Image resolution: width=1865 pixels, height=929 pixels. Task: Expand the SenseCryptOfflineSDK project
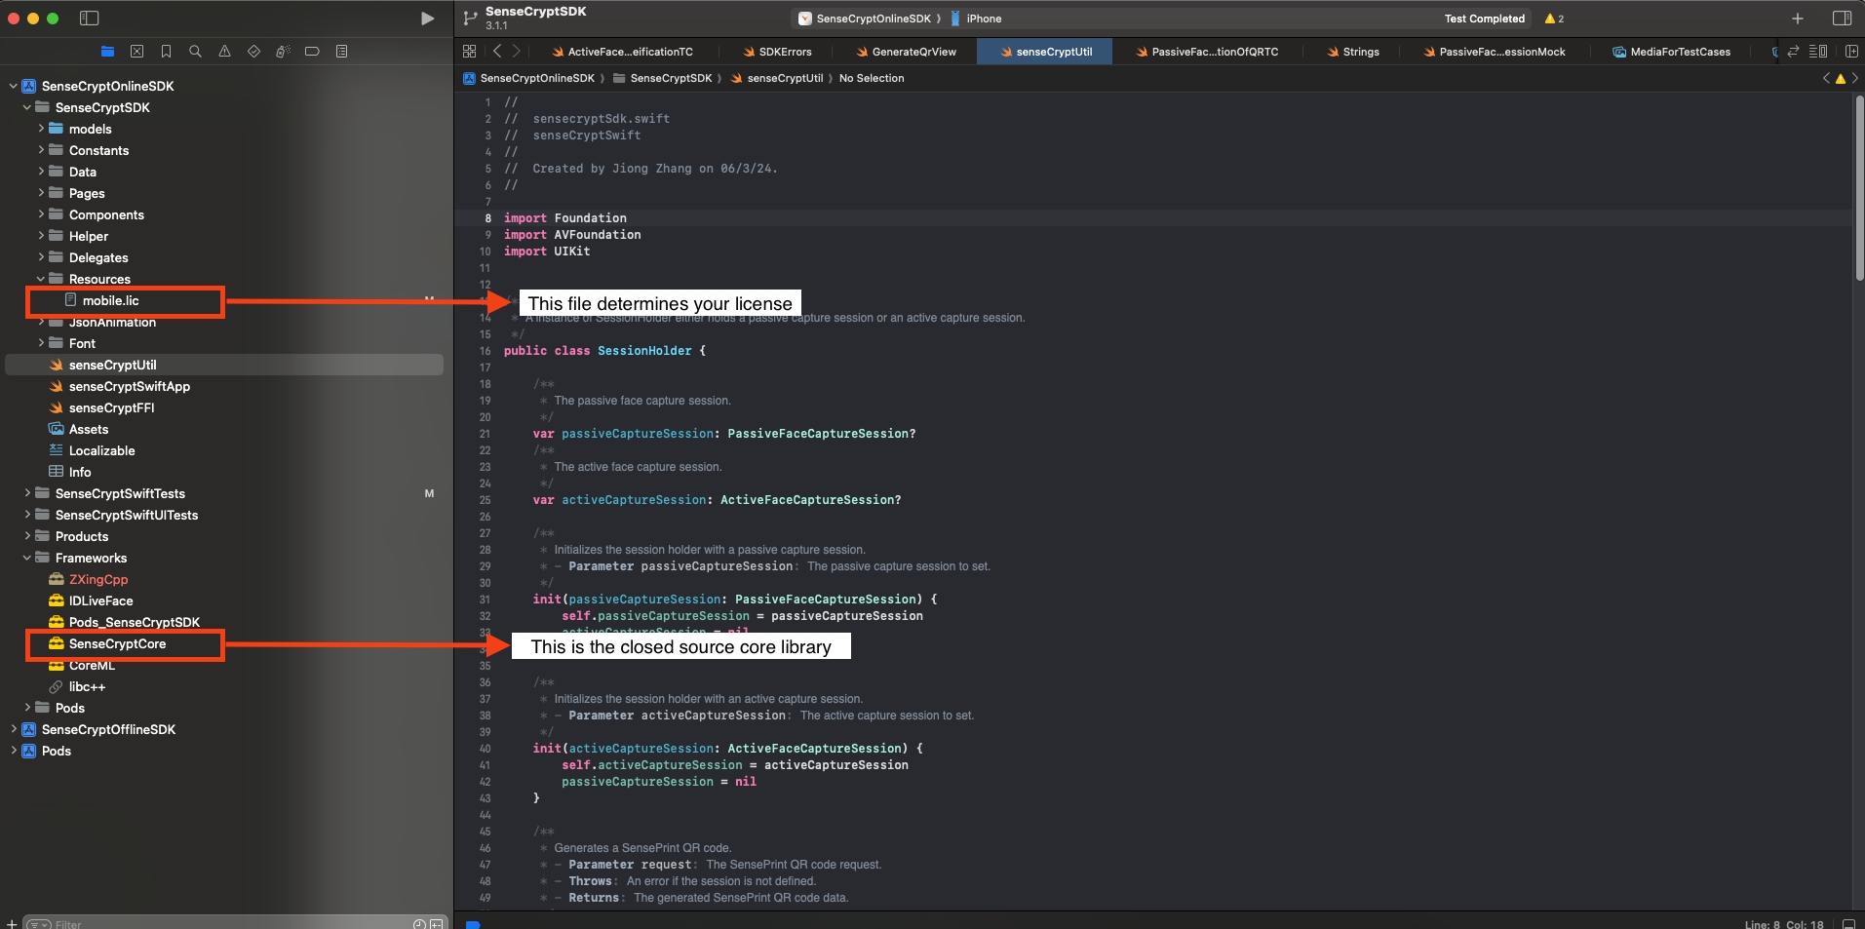click(x=14, y=729)
